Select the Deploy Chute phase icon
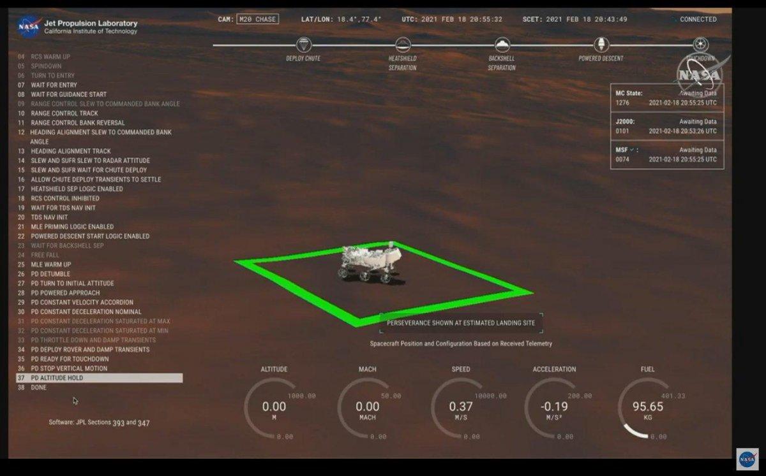This screenshot has width=766, height=476. point(304,45)
